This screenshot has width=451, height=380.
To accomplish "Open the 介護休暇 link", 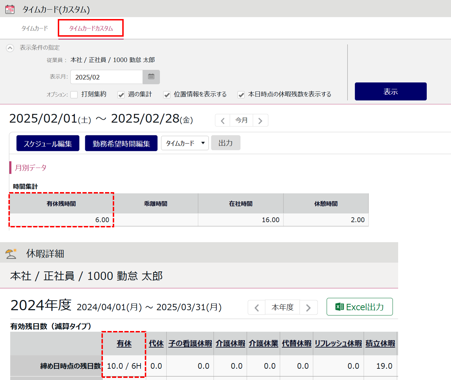I will 230,343.
